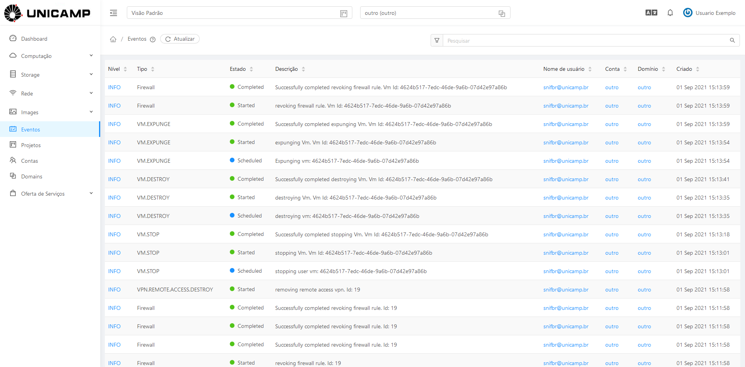Open the outro (outro) project selector

click(435, 13)
